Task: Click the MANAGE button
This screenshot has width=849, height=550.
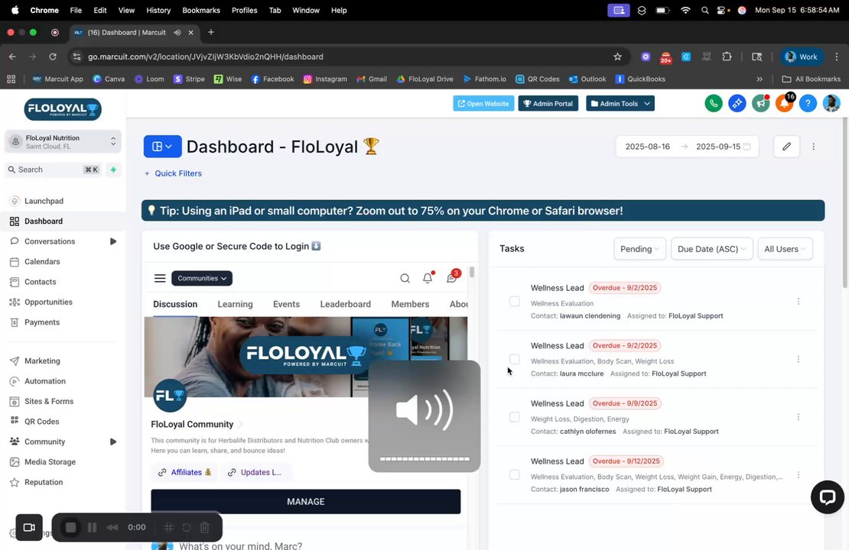Action: (x=306, y=501)
